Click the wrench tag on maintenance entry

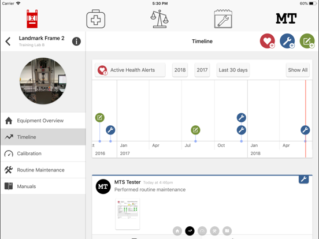pyautogui.click(x=304, y=179)
